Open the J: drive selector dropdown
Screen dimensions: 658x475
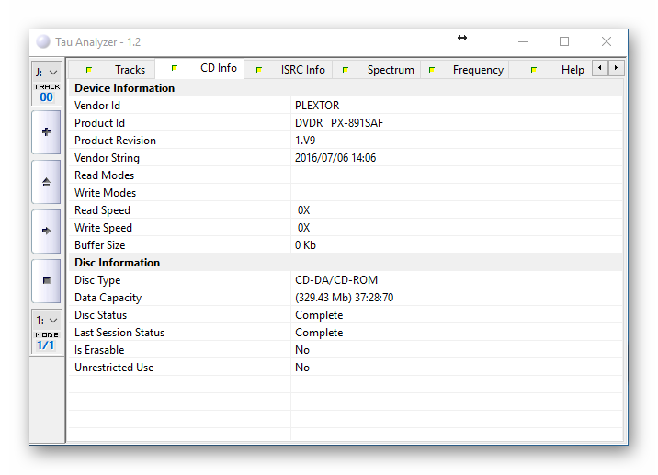(x=46, y=72)
